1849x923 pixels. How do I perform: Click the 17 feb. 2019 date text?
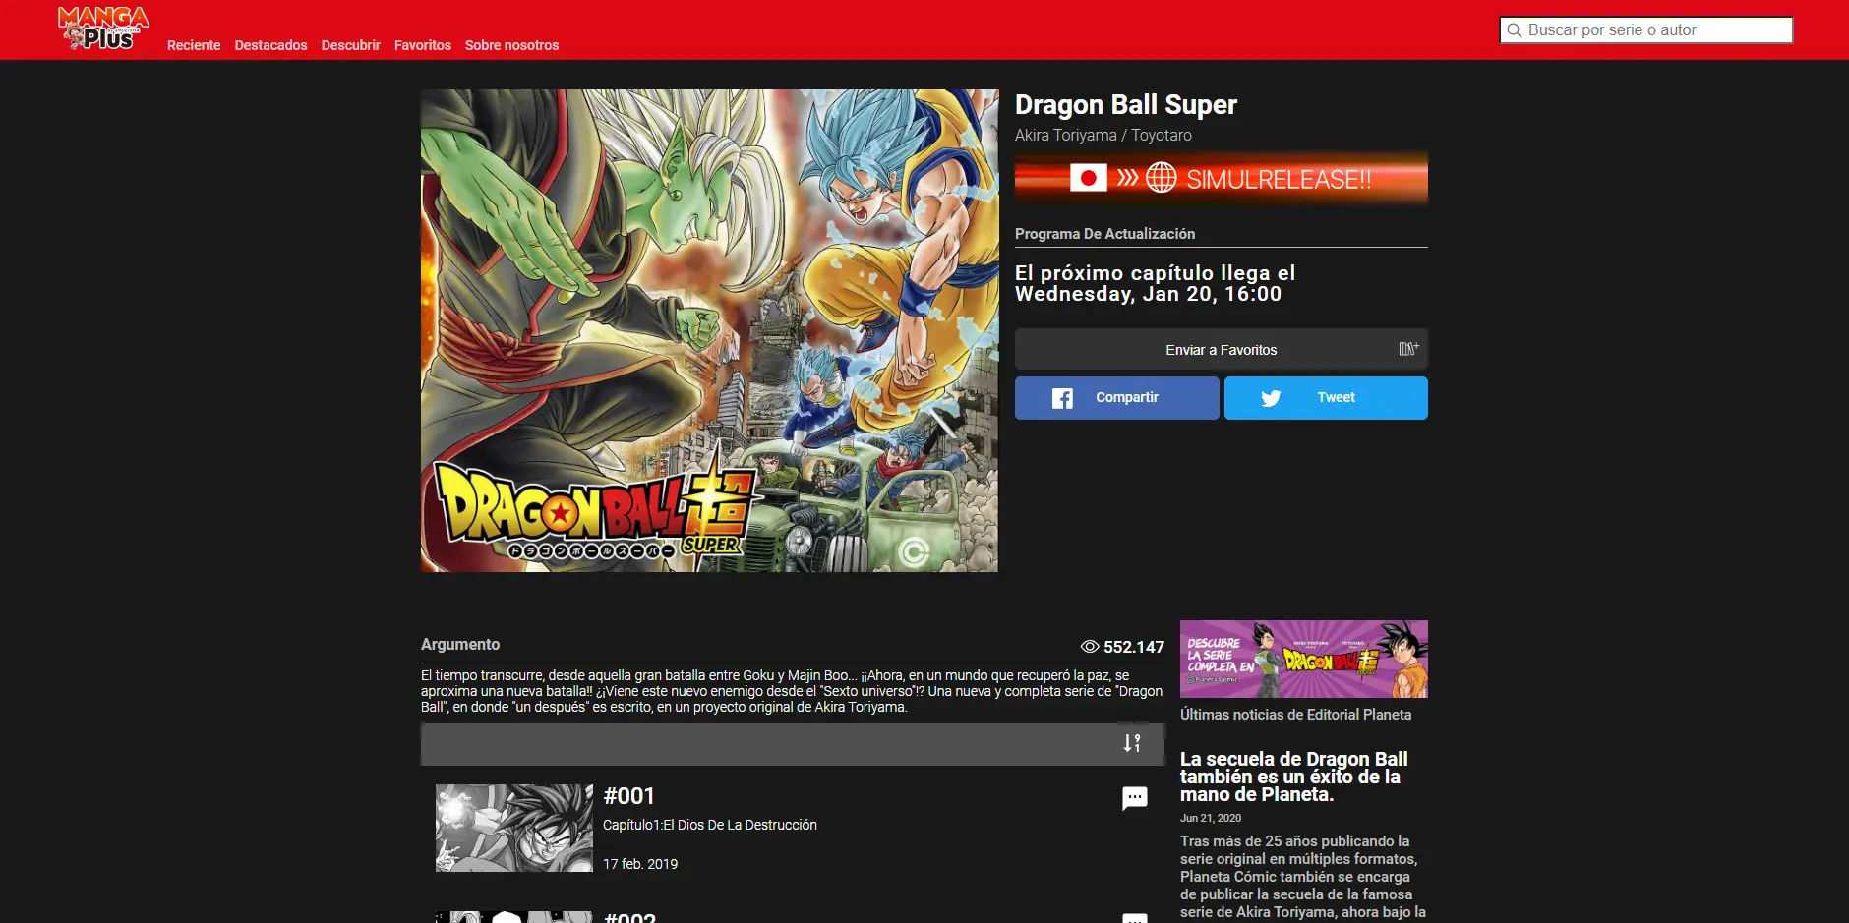click(x=640, y=864)
